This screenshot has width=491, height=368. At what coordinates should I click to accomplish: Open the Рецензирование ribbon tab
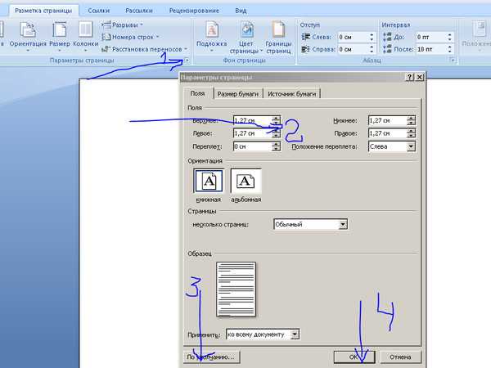(194, 11)
